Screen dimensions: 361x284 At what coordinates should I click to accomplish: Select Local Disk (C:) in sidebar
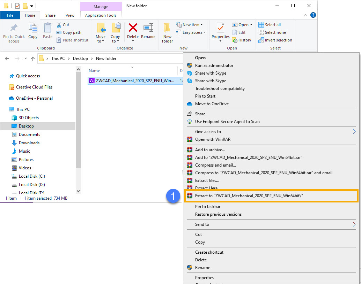tap(32, 176)
